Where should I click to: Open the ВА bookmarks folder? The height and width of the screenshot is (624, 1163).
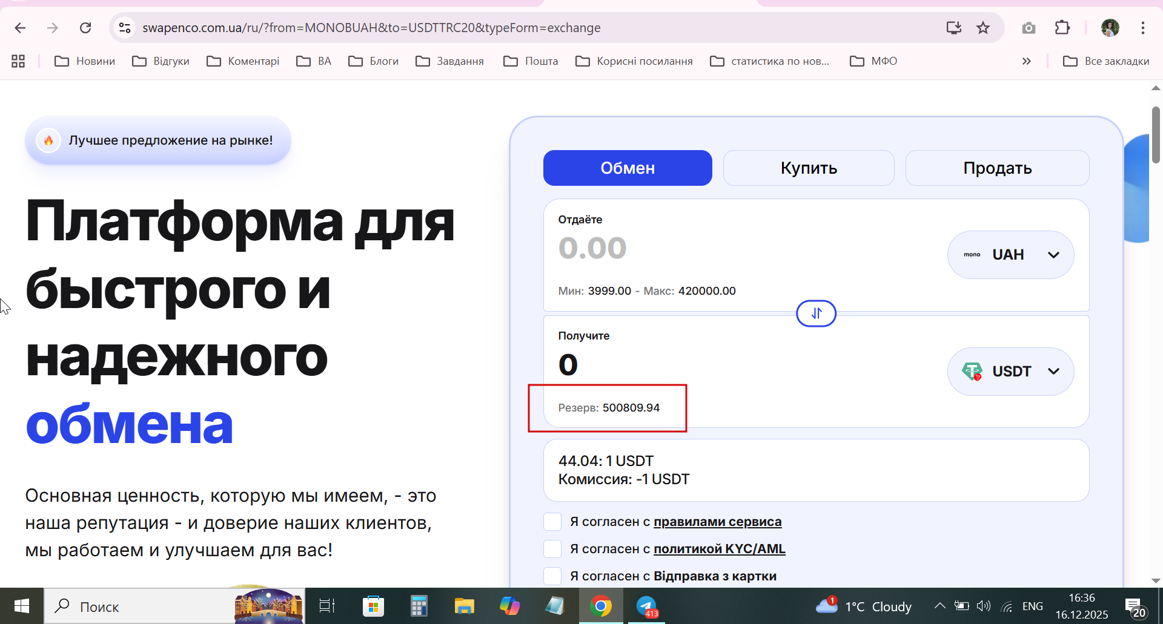coord(314,61)
